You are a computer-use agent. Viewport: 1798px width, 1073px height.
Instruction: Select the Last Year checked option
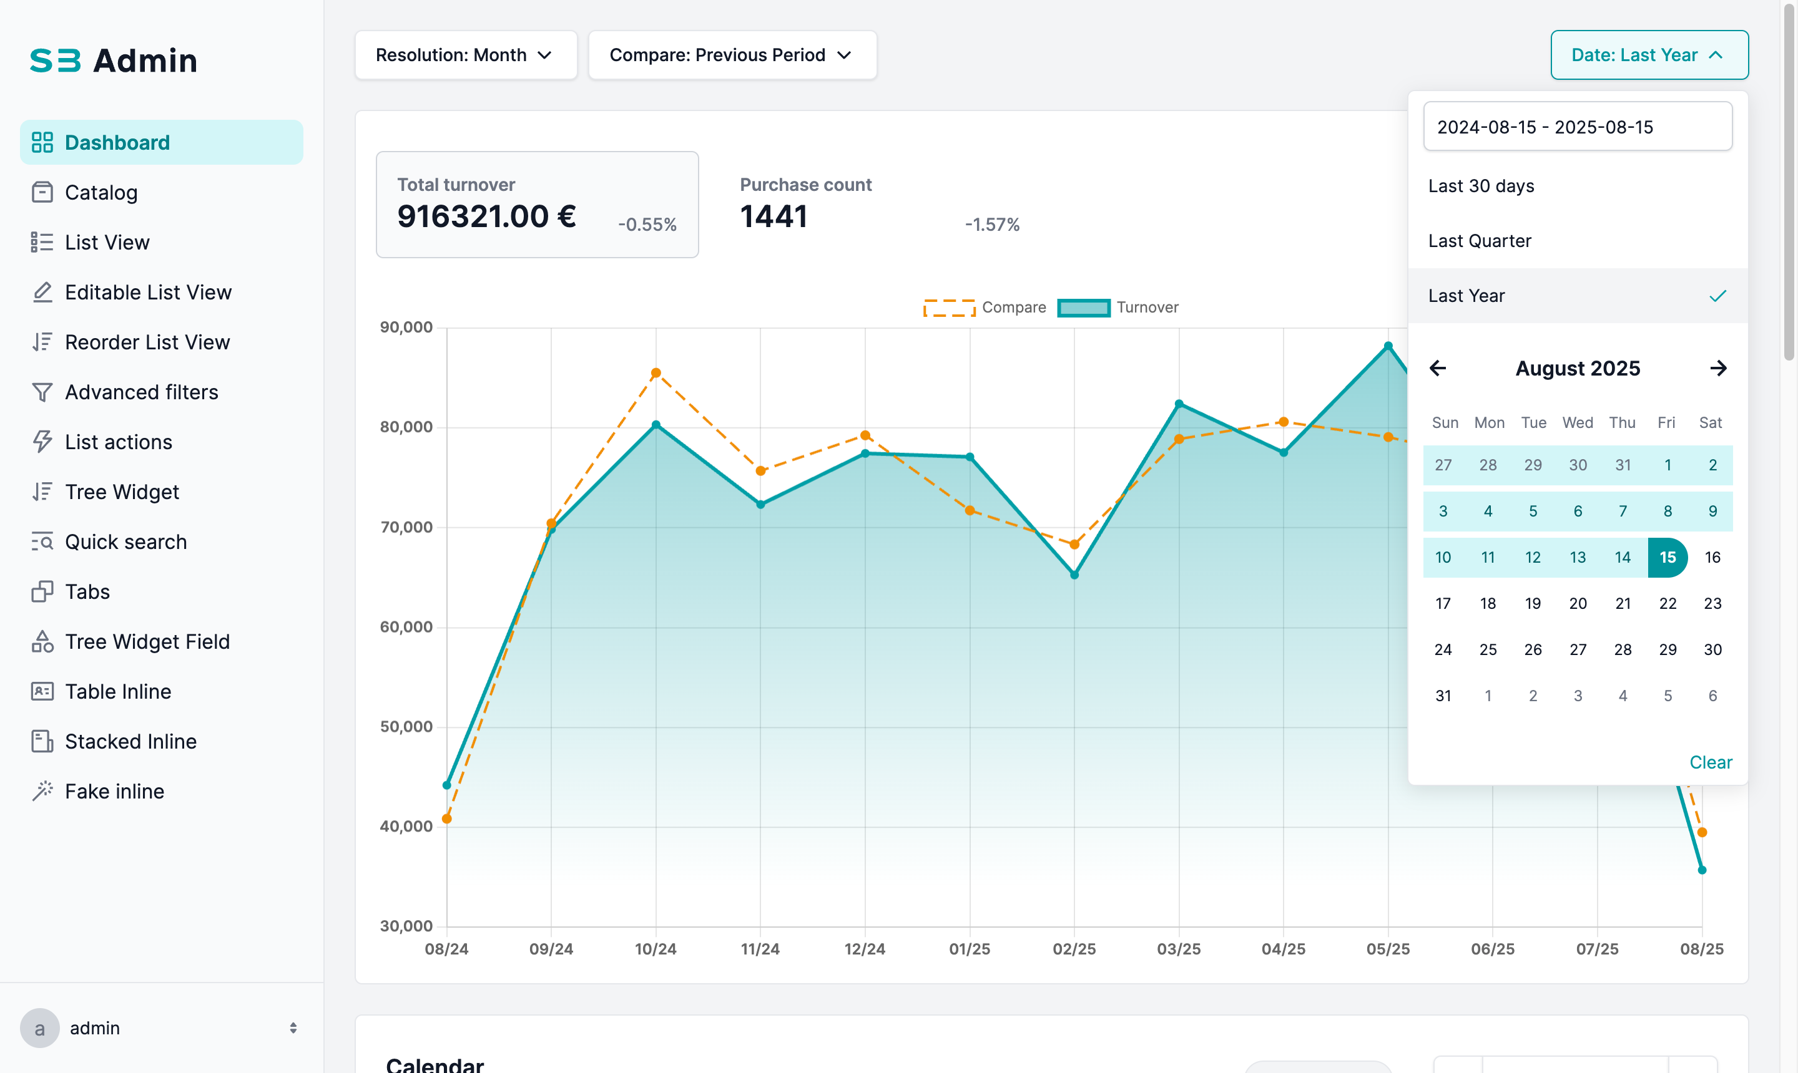tap(1578, 296)
